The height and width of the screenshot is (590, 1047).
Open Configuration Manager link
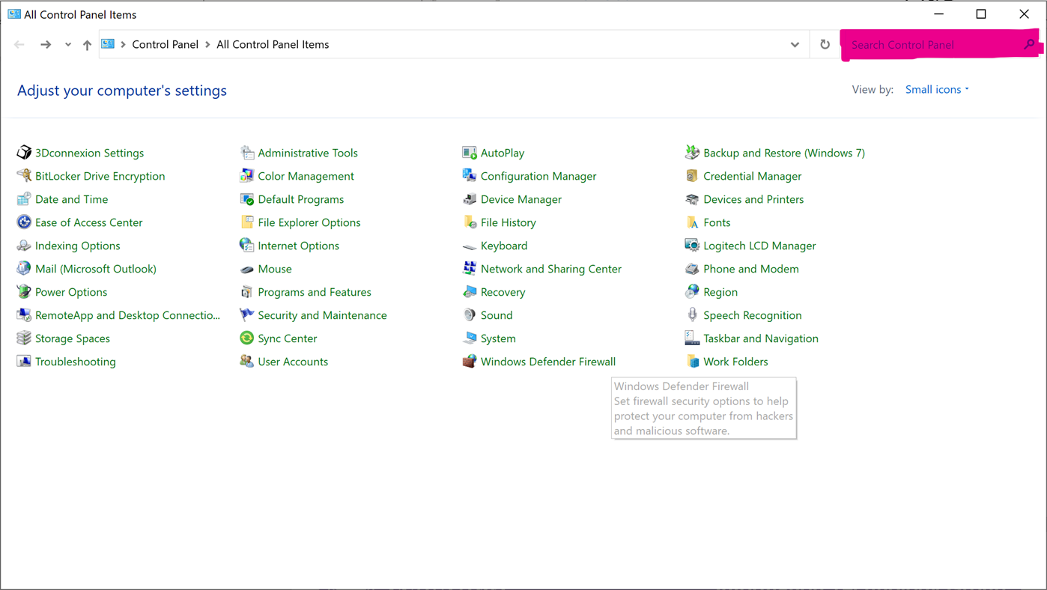click(538, 176)
